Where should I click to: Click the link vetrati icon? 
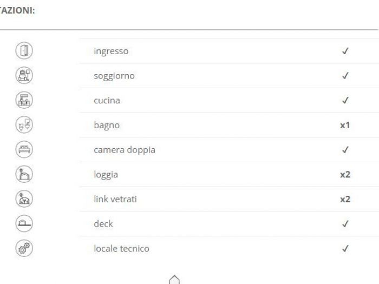pos(23,199)
